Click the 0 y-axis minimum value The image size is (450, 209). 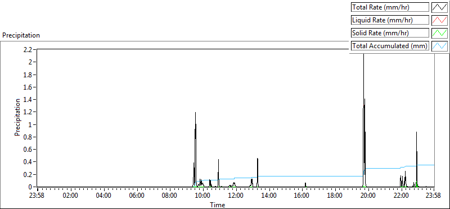point(30,187)
